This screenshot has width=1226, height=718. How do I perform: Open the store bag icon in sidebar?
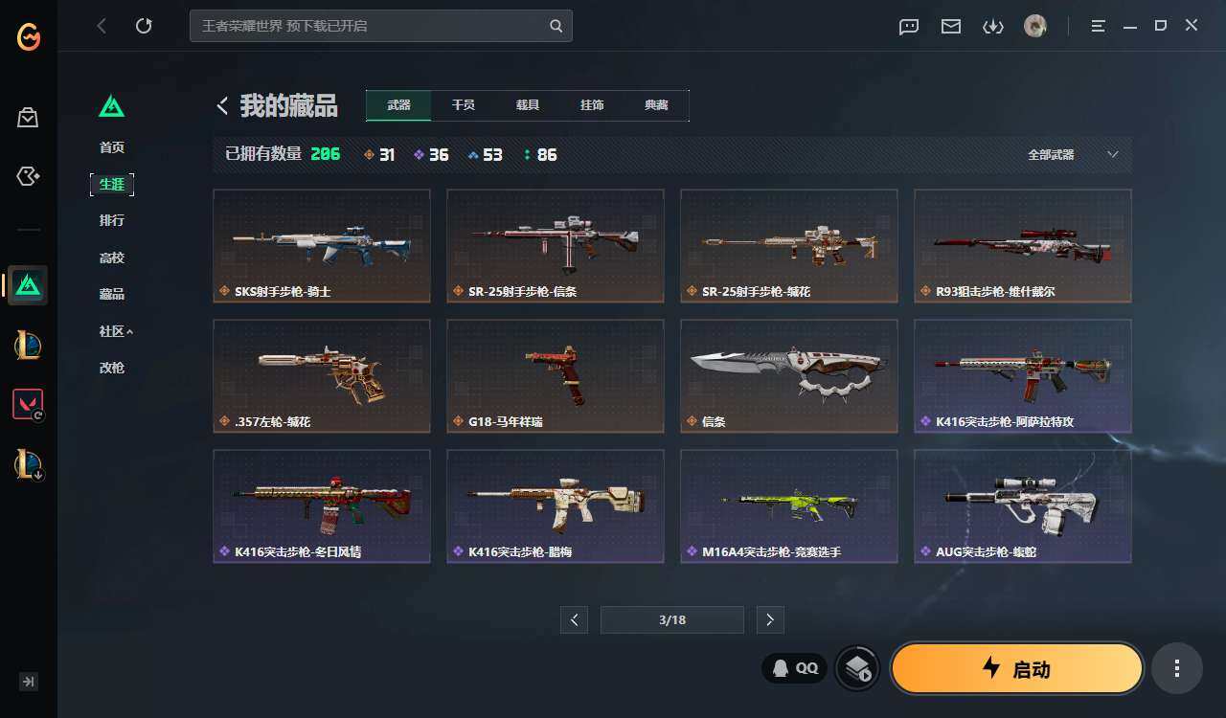coord(28,118)
